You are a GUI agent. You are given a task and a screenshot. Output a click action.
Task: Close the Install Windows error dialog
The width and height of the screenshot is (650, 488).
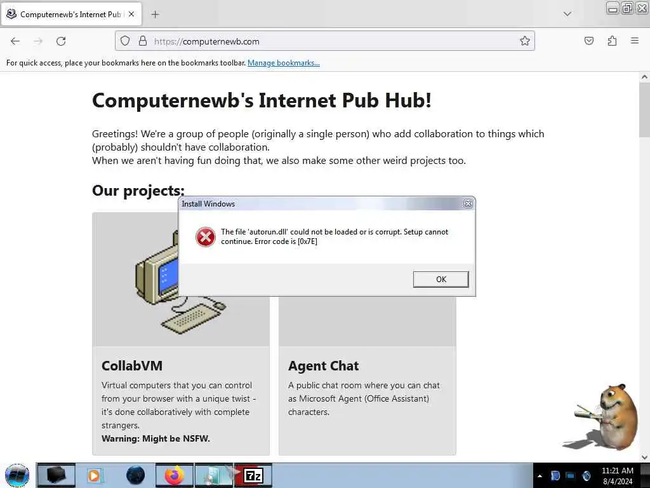click(x=468, y=204)
